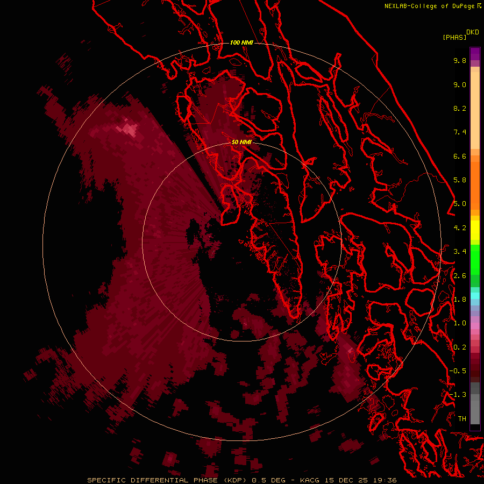The width and height of the screenshot is (484, 484).
Task: Select the 4.2 scale label
Action: 460,228
